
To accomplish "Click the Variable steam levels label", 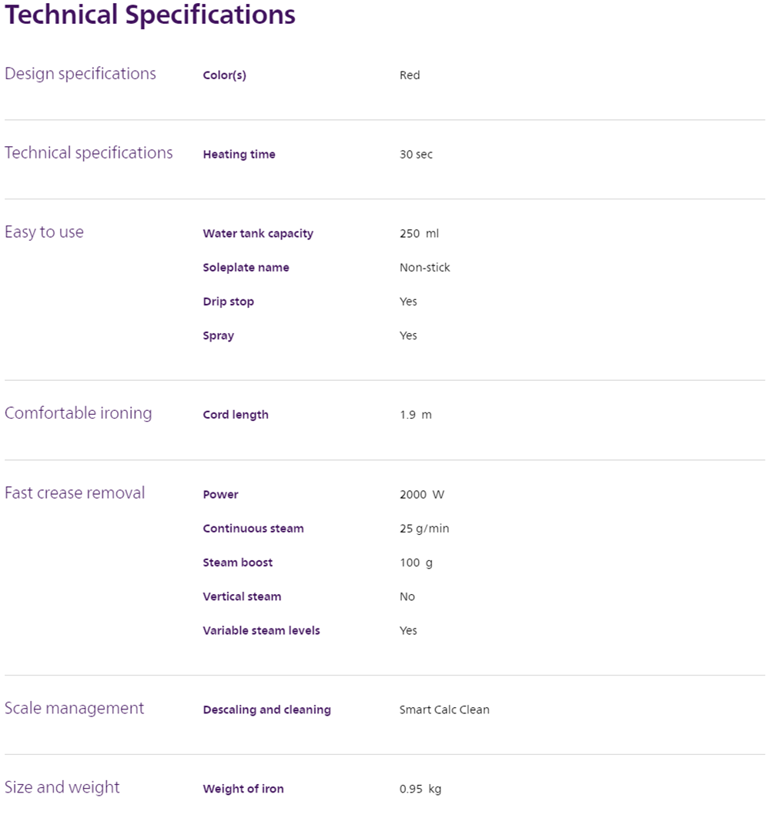I will coord(261,630).
